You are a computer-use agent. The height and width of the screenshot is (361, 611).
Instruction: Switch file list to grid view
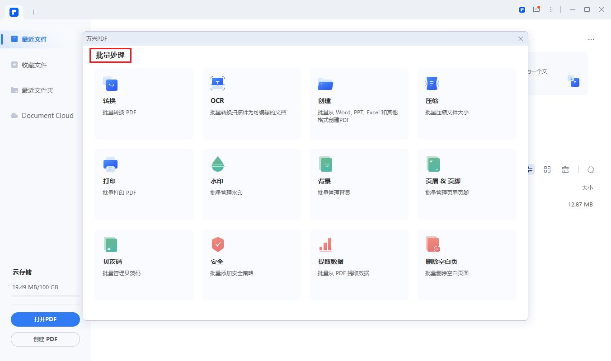click(547, 169)
